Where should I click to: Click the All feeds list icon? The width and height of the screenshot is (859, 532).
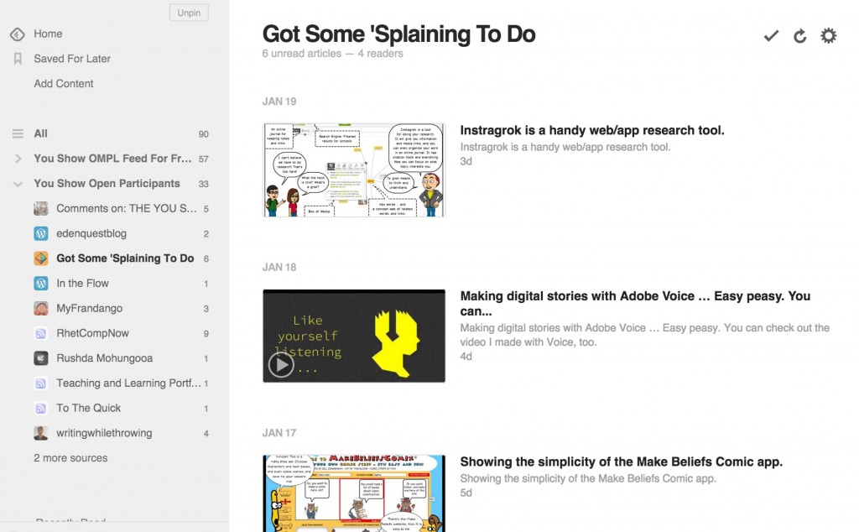pos(18,133)
